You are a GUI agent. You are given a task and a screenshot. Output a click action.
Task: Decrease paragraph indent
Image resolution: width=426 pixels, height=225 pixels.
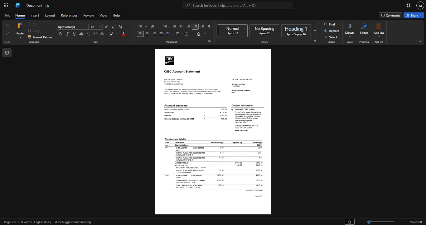click(182, 27)
